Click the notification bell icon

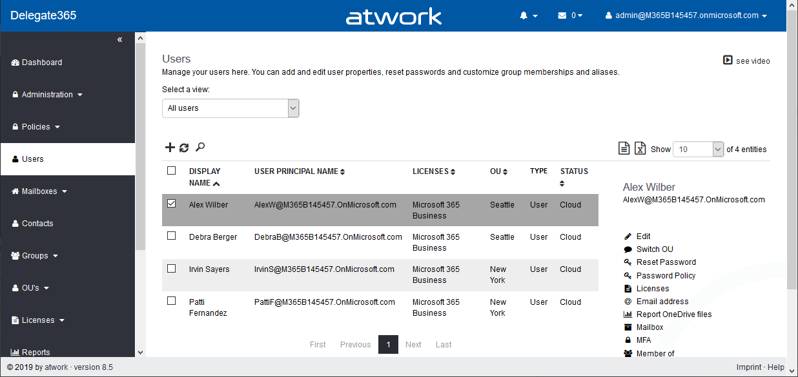524,15
